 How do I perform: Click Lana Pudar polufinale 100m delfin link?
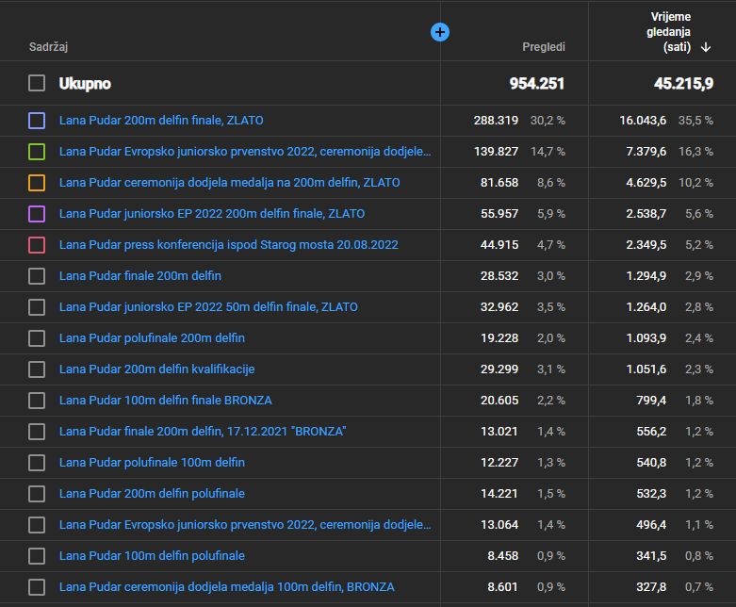(152, 463)
